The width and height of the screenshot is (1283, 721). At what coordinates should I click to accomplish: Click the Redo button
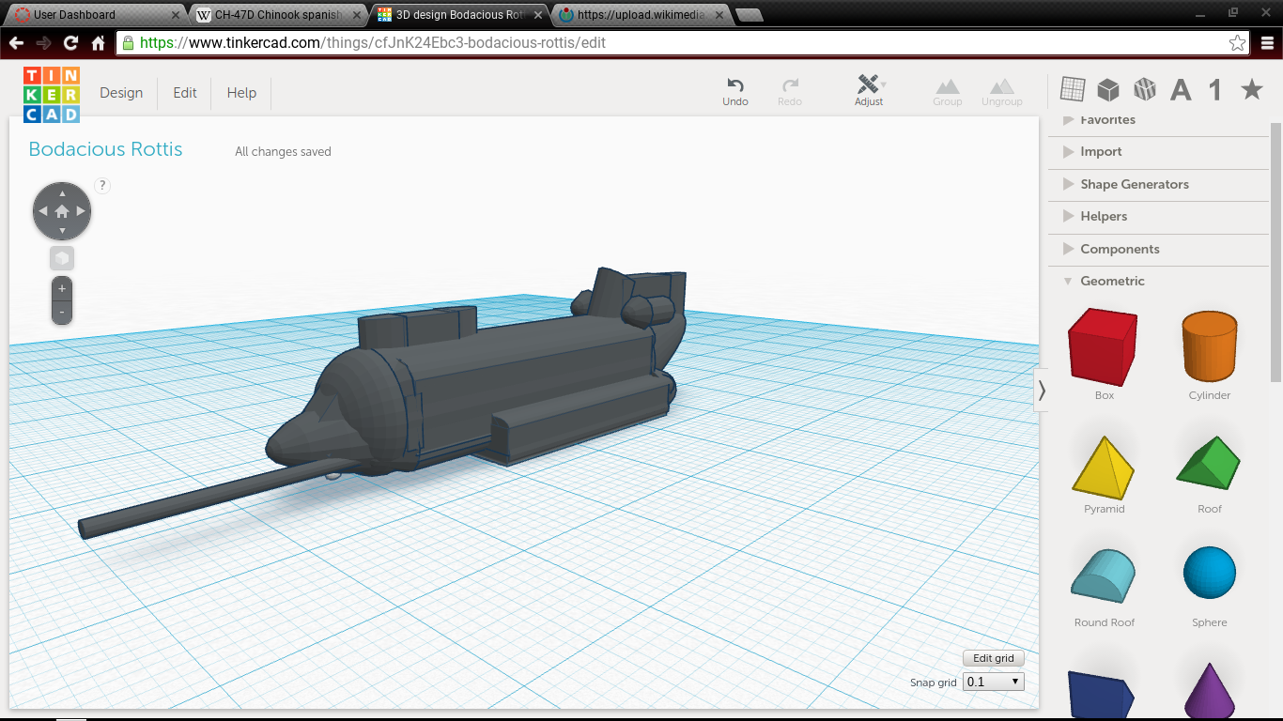(790, 92)
